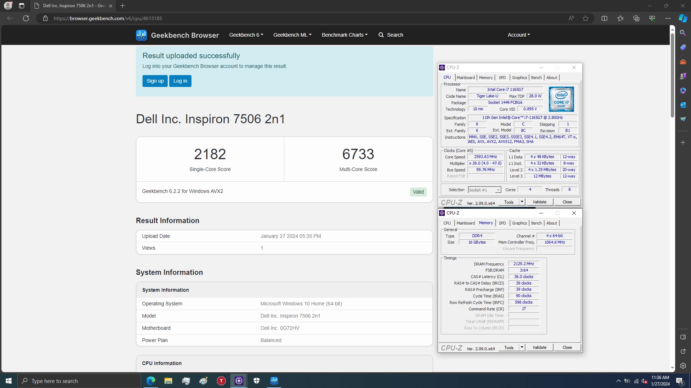Open Bench tab in upper CPU-Z window

(536, 78)
